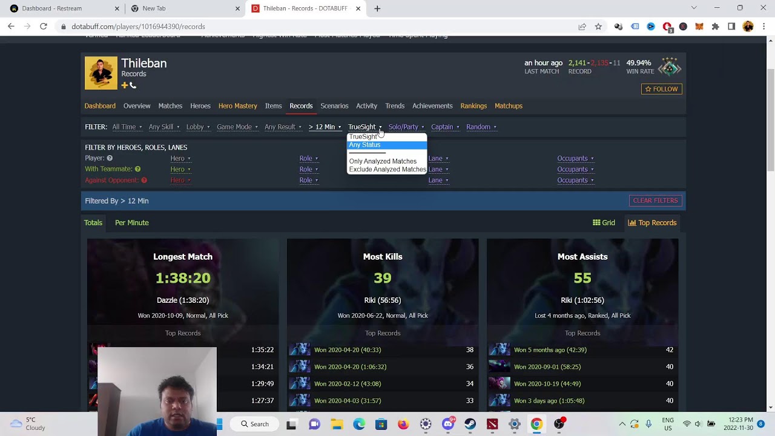Open the Achievements tab
The image size is (775, 436).
click(x=432, y=106)
